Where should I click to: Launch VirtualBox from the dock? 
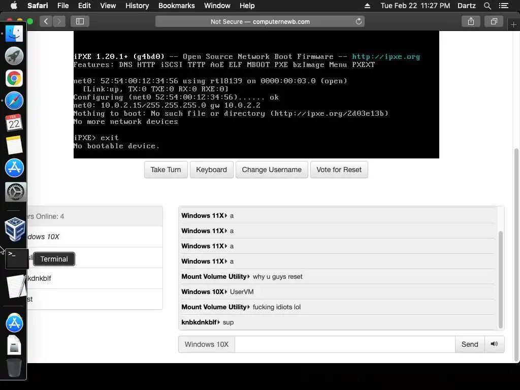[x=15, y=229]
